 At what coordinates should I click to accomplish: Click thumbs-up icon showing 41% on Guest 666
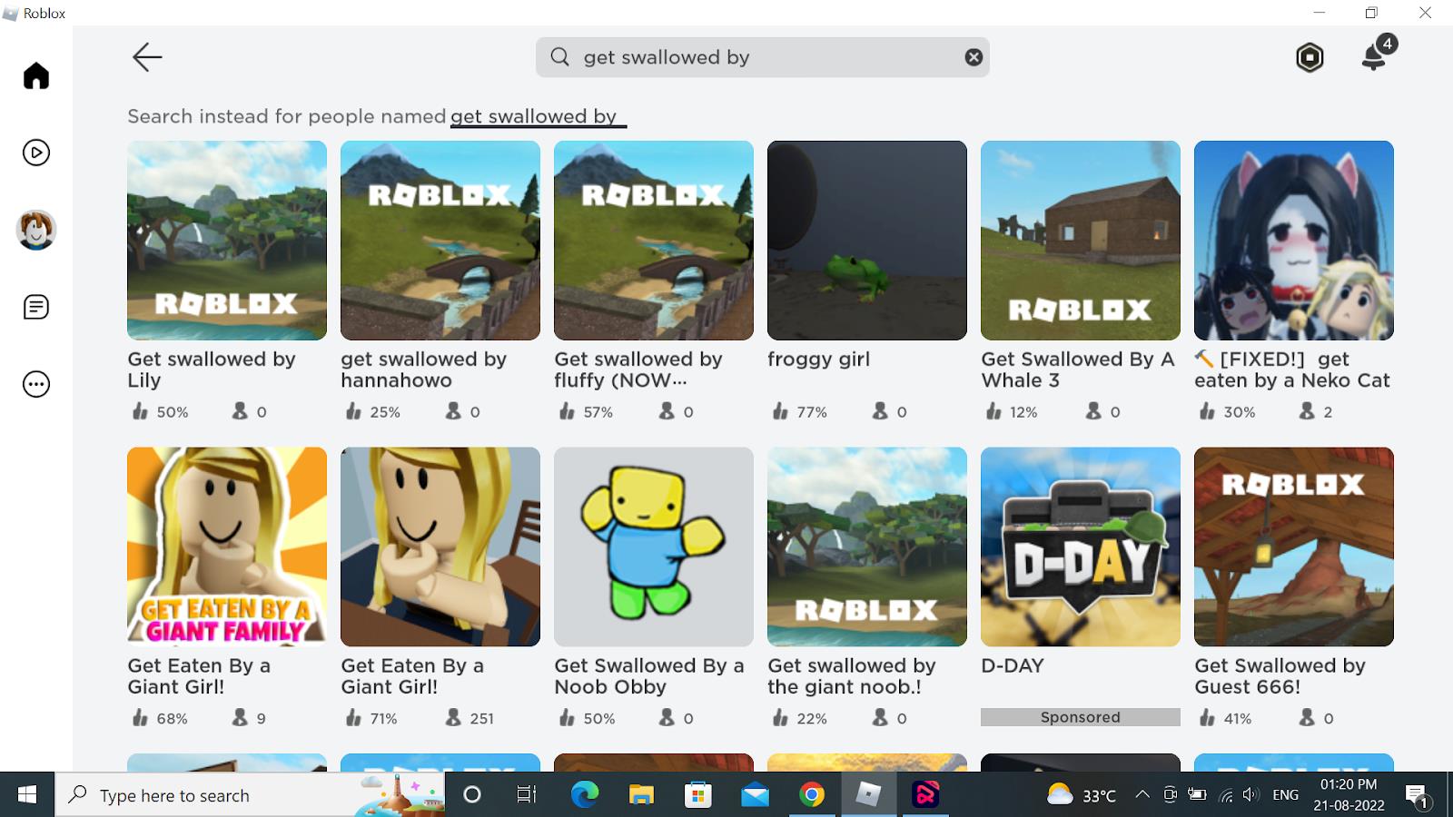click(x=1207, y=717)
